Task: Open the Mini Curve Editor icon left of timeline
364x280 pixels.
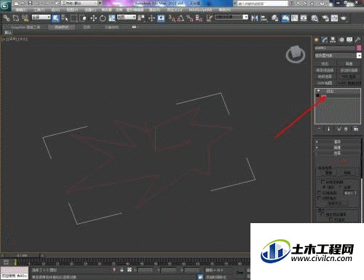Action: tap(6, 262)
